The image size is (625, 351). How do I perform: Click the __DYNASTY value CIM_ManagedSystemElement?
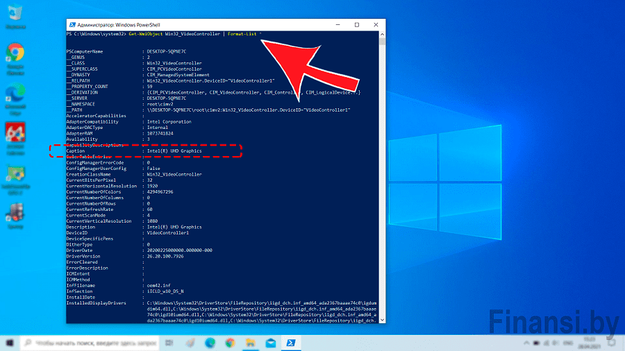[178, 75]
